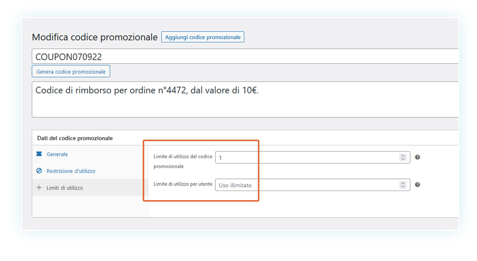Open help tooltip for coupon usage limit
477x261 pixels.
tap(417, 157)
